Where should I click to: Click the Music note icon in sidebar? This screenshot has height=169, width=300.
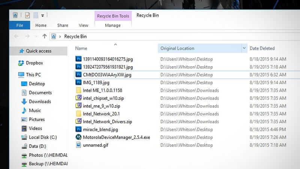pos(24,110)
